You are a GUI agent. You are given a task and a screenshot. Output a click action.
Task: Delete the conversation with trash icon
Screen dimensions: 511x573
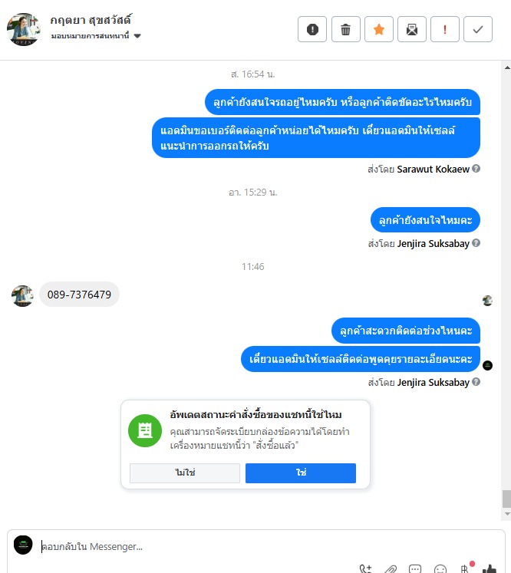[x=346, y=29]
